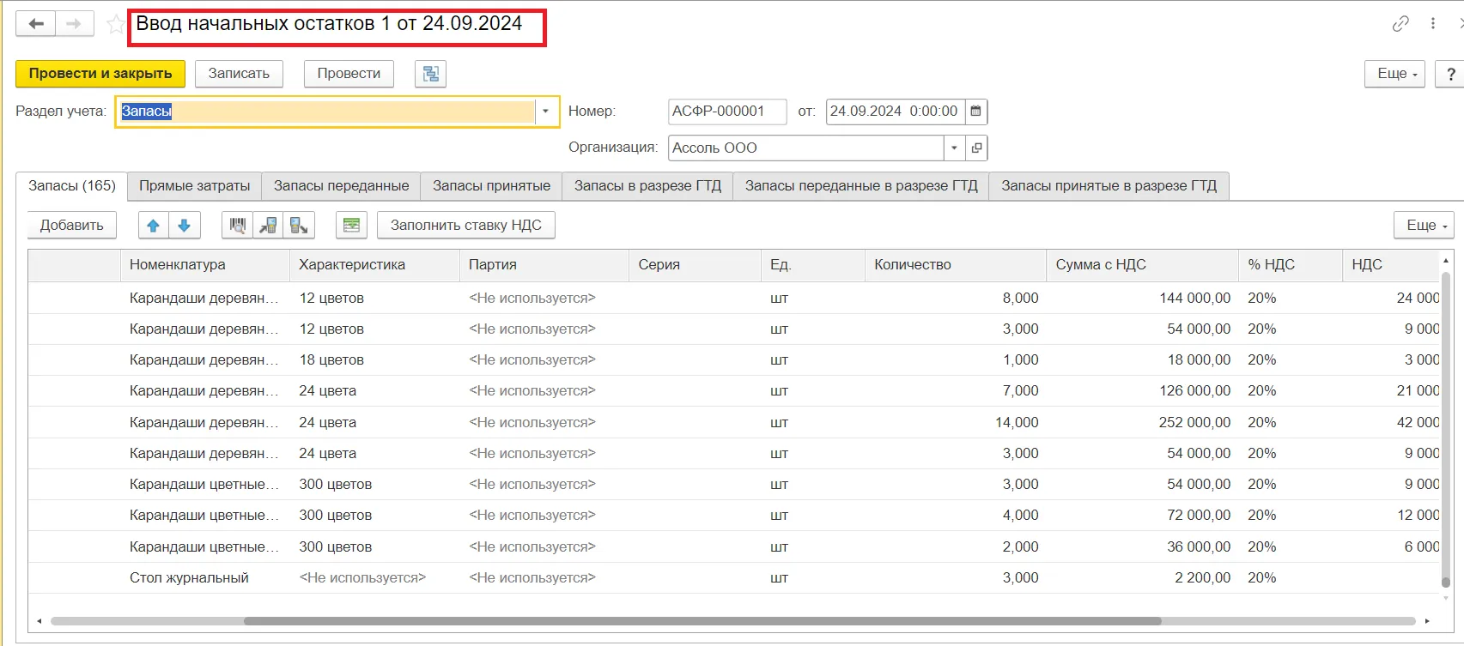Click the sum cell 126 000,00

pyautogui.click(x=1143, y=391)
